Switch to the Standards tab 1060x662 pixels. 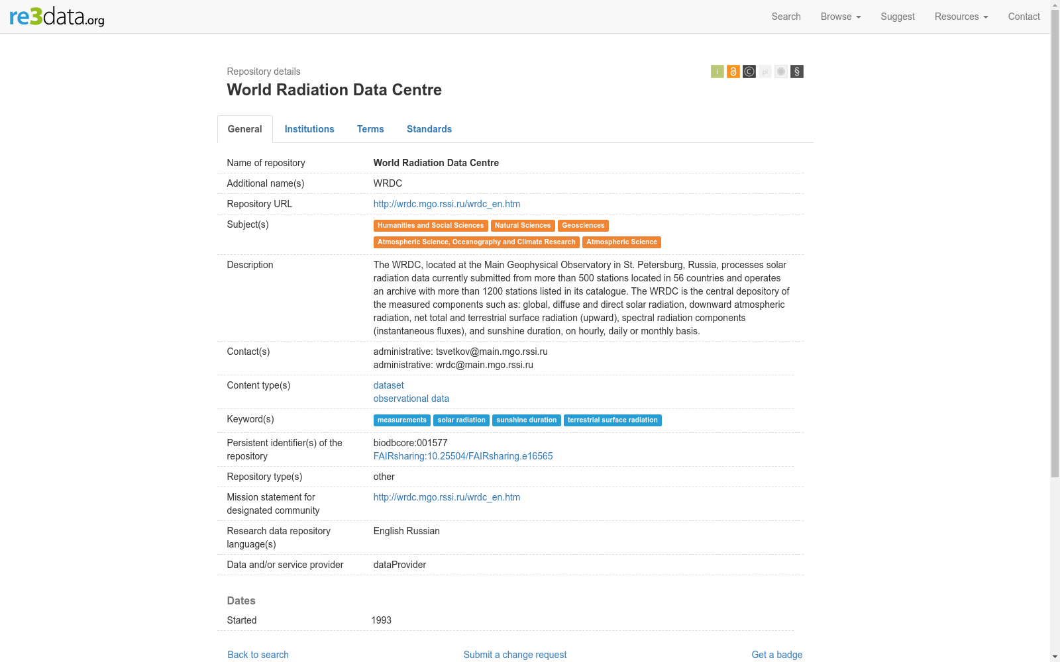tap(429, 129)
